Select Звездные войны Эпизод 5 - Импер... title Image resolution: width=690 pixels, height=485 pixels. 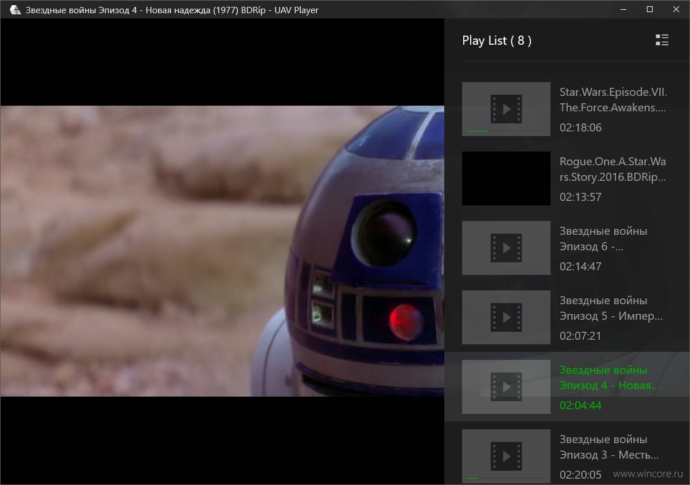pos(611,308)
